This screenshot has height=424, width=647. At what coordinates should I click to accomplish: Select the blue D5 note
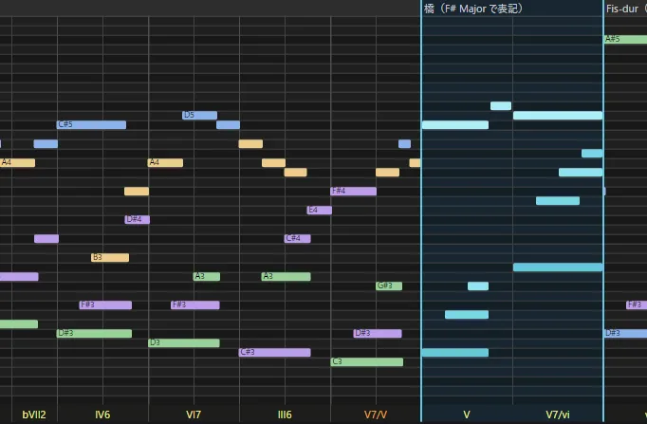tap(200, 115)
